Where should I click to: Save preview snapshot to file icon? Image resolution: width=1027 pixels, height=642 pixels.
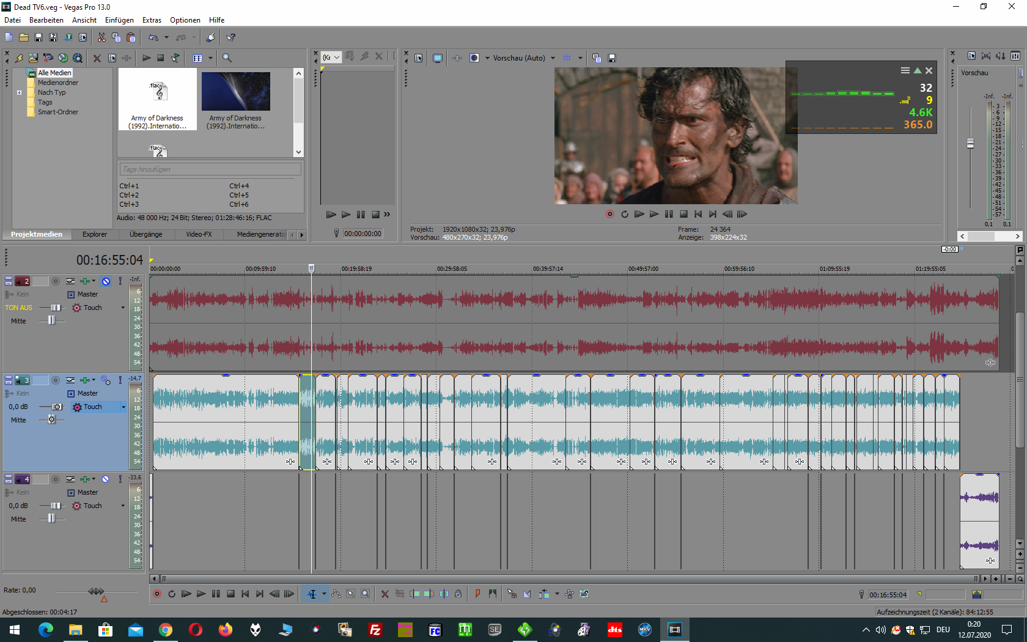612,58
